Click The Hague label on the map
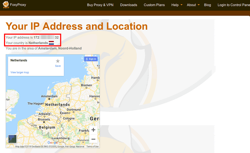Viewport: 250px width, 153px height. [35, 104]
